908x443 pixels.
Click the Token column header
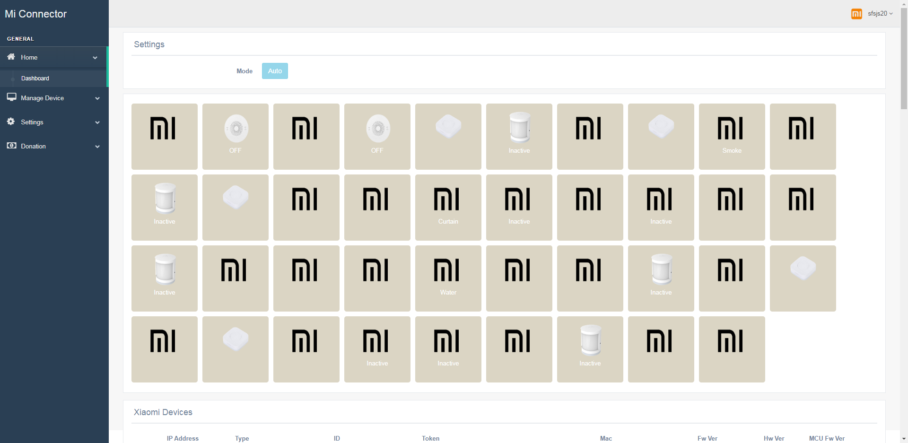(x=430, y=438)
